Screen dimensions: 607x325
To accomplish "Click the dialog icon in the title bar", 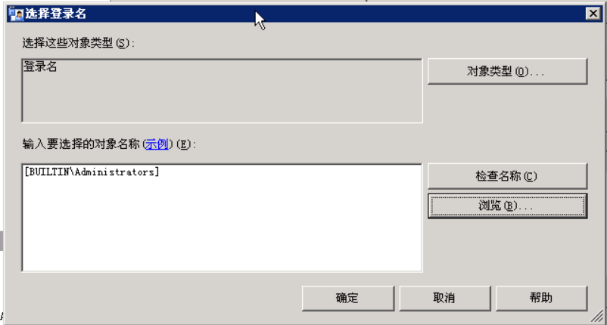I will (16, 14).
